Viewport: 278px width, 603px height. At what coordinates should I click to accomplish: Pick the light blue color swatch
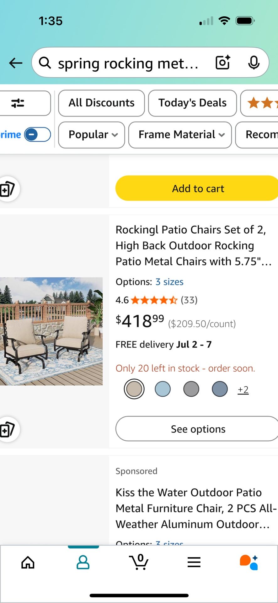click(x=163, y=389)
